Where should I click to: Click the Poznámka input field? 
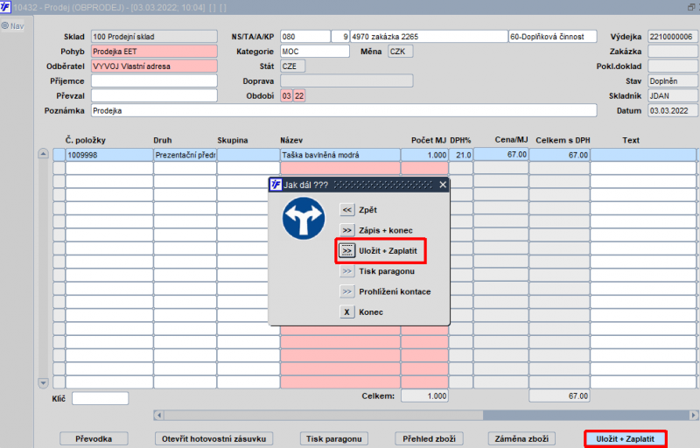(x=343, y=111)
